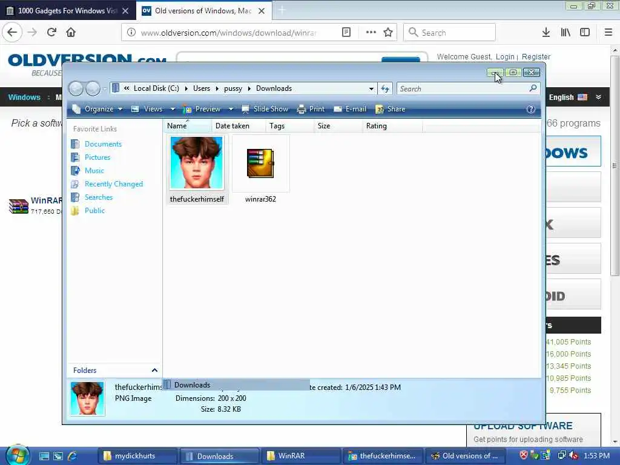620x465 pixels.
Task: Sort by the Rating column header
Action: click(392, 126)
